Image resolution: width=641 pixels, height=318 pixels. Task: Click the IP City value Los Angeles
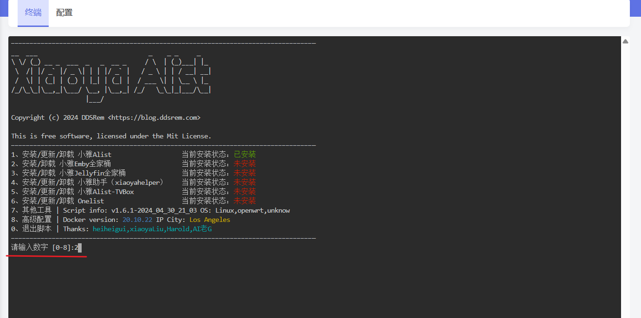click(x=210, y=220)
